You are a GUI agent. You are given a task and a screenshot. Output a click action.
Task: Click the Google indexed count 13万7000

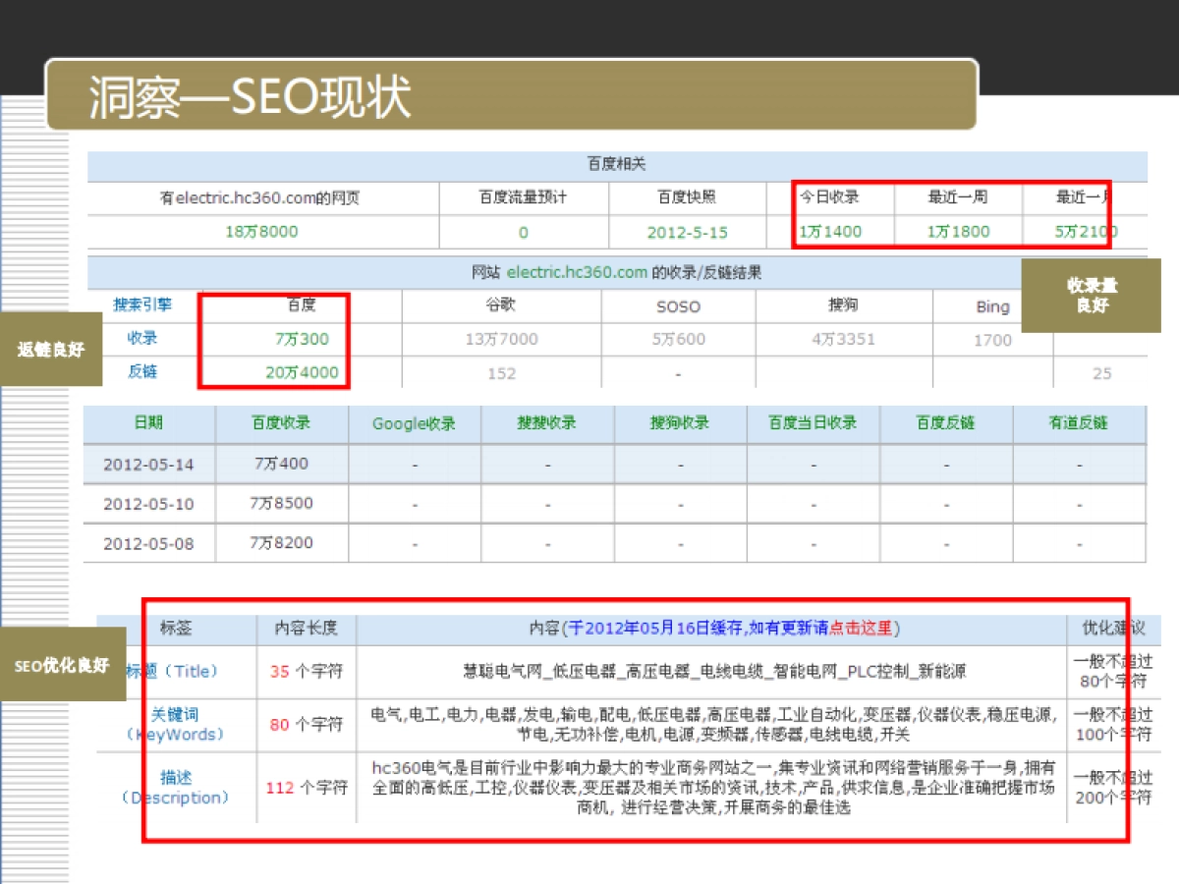click(501, 339)
